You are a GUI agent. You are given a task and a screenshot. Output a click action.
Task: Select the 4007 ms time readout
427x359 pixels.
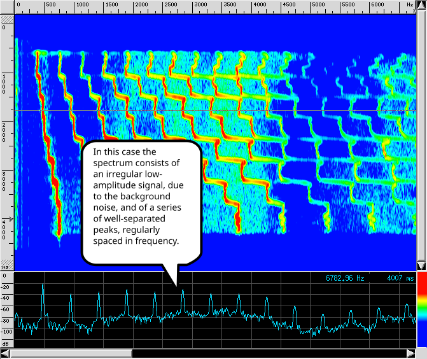400,278
